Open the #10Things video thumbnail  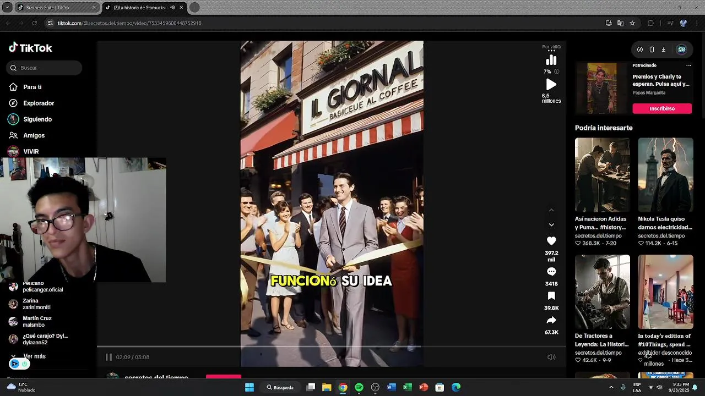665,291
